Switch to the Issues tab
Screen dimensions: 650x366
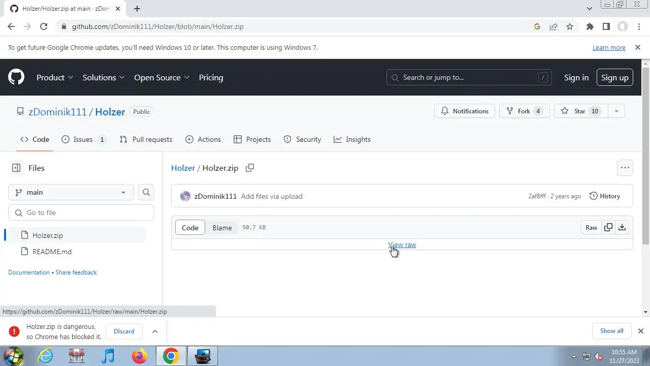83,139
